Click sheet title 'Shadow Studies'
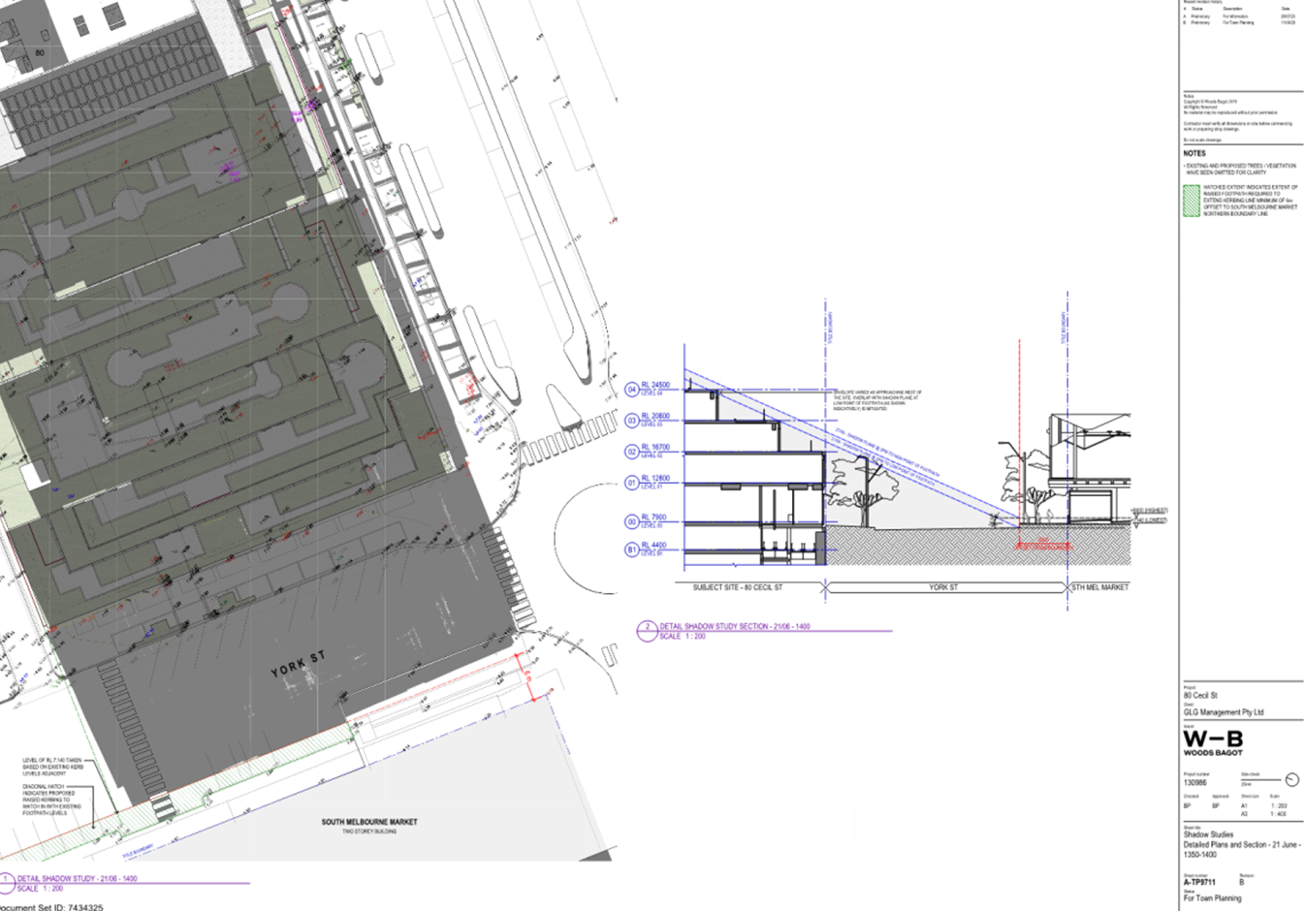The height and width of the screenshot is (911, 1304). (1209, 834)
